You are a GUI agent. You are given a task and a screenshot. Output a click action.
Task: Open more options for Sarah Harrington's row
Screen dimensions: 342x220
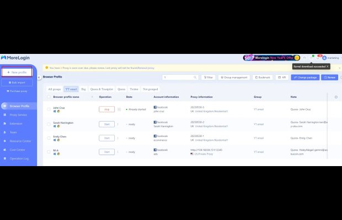click(118, 124)
